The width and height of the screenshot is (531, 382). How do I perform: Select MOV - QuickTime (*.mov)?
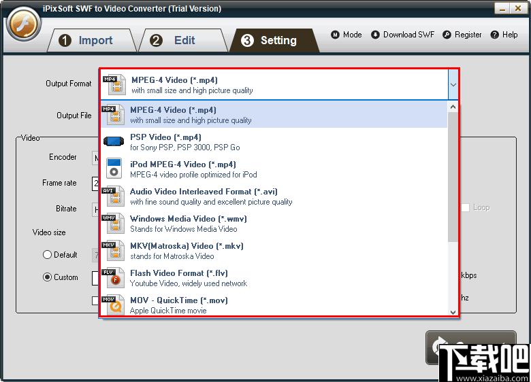click(x=274, y=305)
